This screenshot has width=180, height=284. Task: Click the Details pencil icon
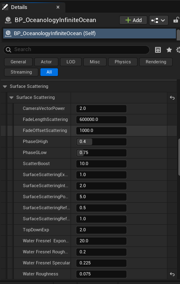tap(5, 7)
